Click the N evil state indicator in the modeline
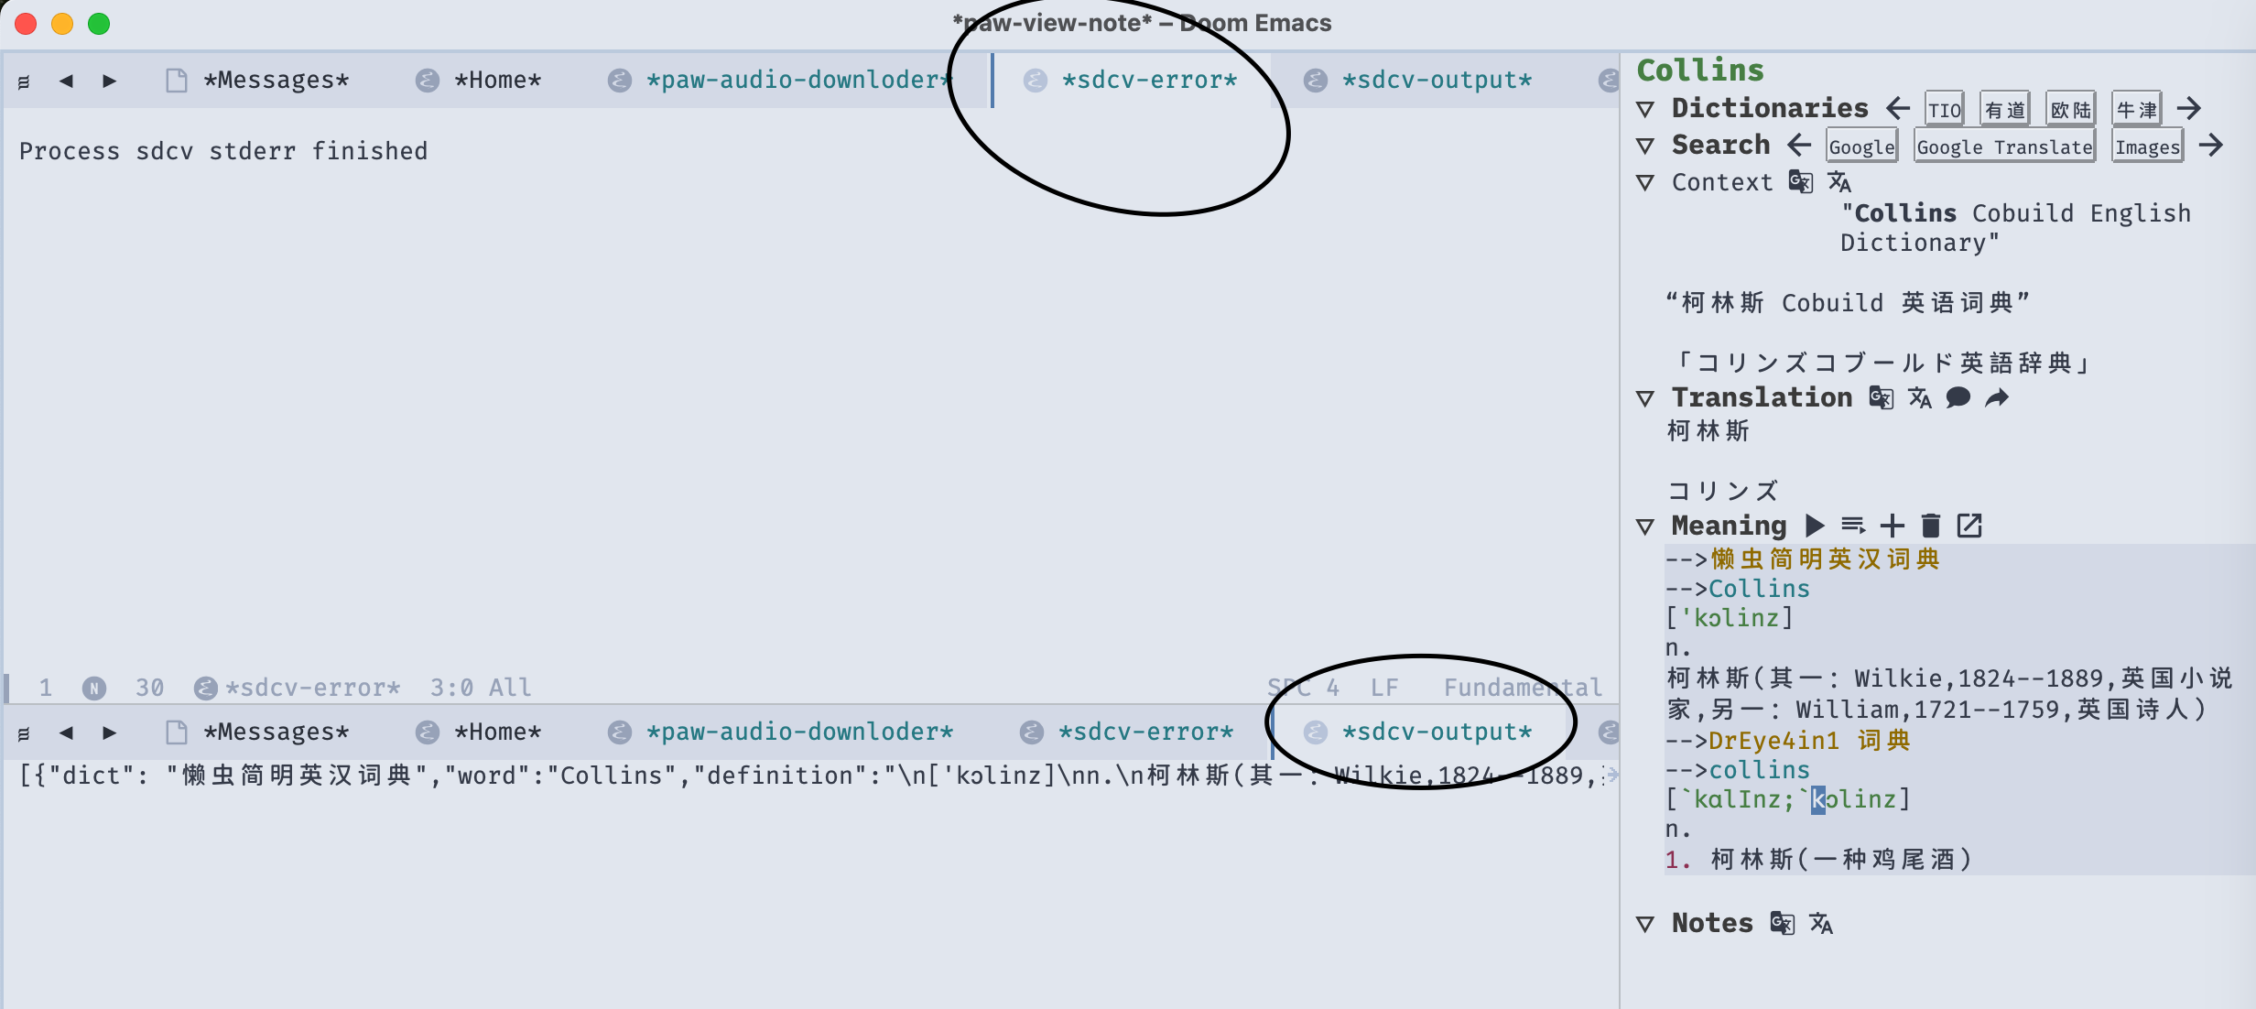 tap(94, 688)
